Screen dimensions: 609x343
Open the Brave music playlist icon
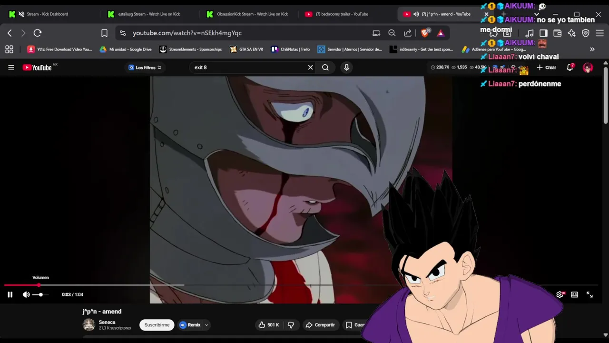coord(530,33)
